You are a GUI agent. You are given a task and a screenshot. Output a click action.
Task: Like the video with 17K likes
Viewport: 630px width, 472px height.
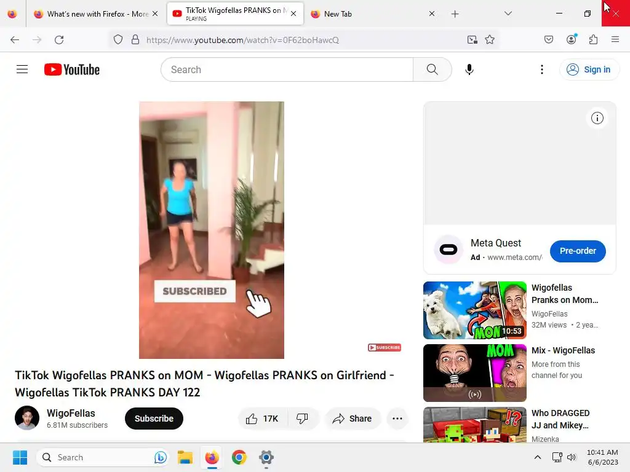[263, 419]
